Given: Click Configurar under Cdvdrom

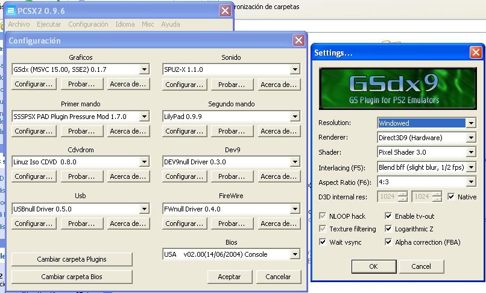Looking at the screenshot, I should click(34, 176).
